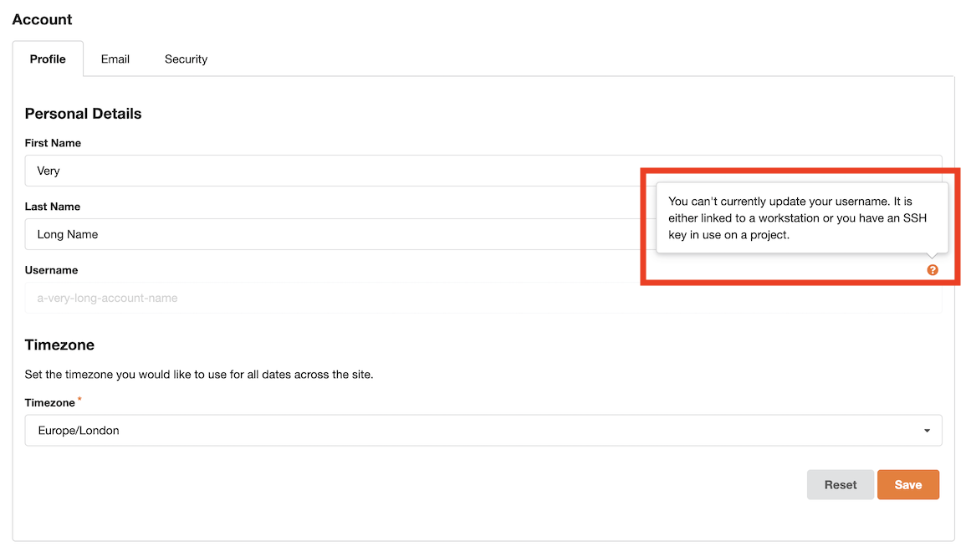
Task: Open the Security tab
Action: point(186,59)
